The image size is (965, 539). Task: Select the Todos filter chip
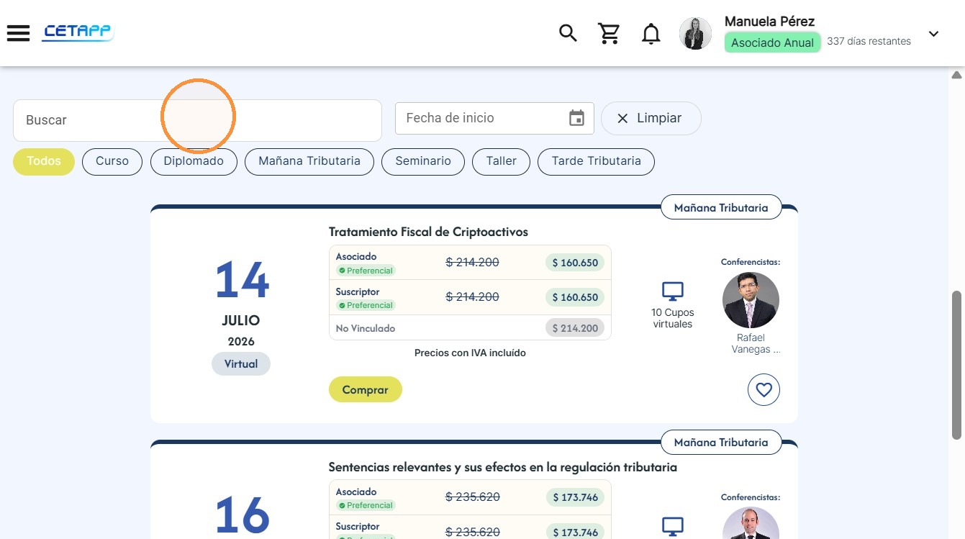[44, 161]
